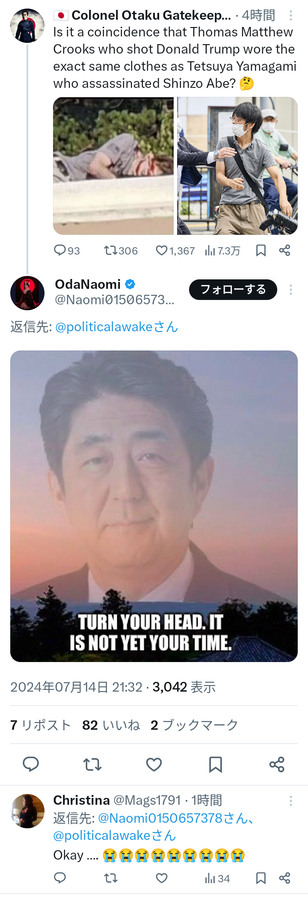Open Christina's profile avatar
The image size is (308, 902).
(27, 811)
